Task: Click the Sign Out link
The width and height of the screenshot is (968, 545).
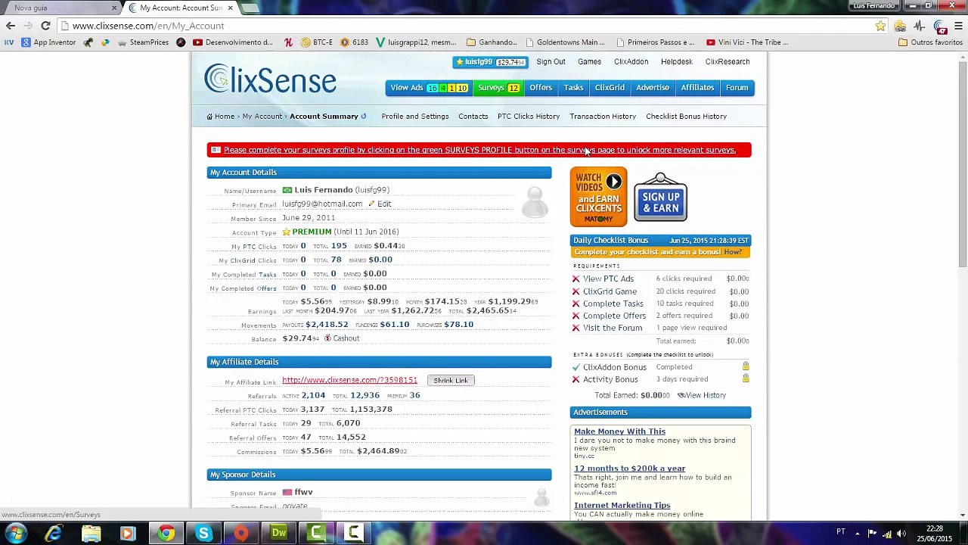Action: pyautogui.click(x=551, y=62)
